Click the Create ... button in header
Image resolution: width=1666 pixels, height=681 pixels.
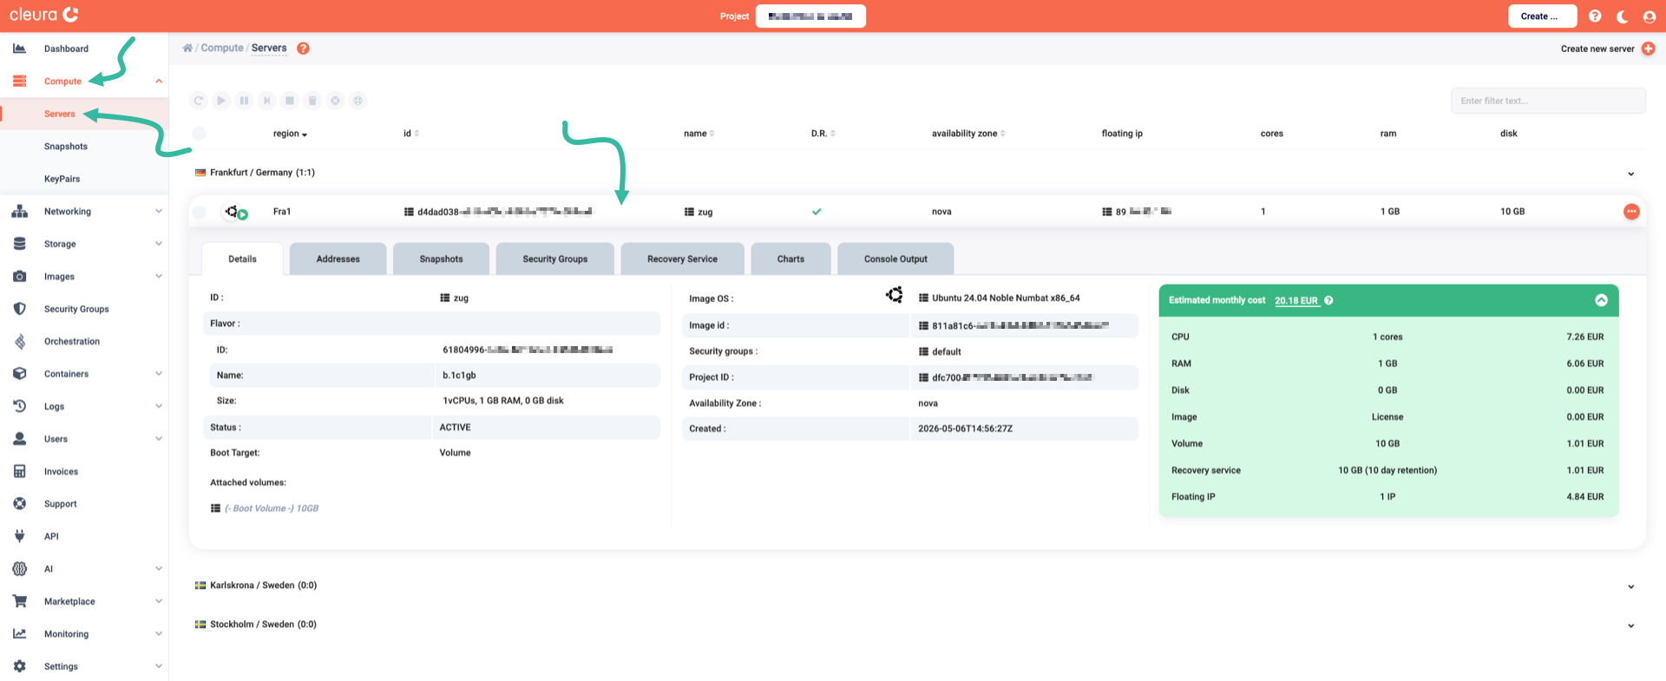pos(1542,16)
